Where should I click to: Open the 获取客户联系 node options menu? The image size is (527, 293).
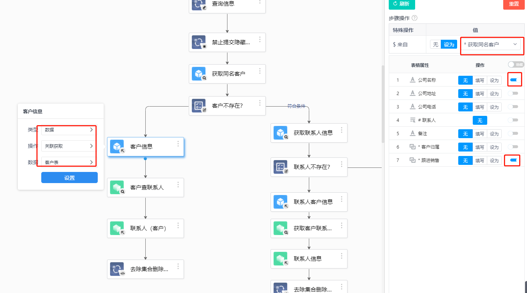click(342, 225)
